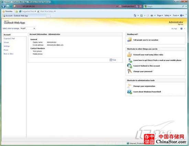This screenshot has width=189, height=146.
Task: Open the Block or Allow section
Action: 9,54
